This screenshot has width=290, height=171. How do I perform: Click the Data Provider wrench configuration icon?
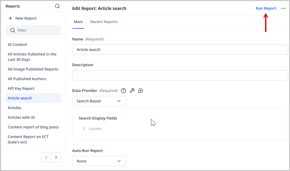tap(132, 91)
